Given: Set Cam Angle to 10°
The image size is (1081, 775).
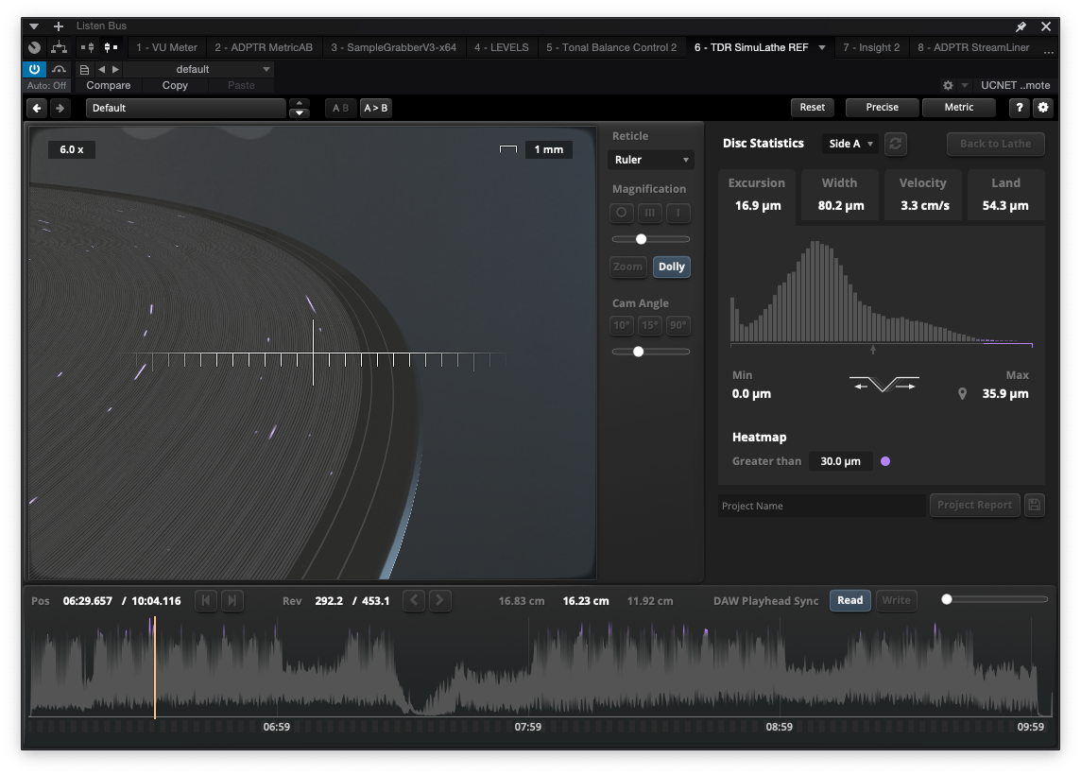Looking at the screenshot, I should tap(621, 325).
